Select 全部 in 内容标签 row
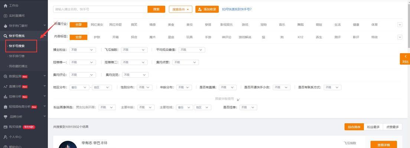This screenshot has width=410, height=148. [x=78, y=37]
